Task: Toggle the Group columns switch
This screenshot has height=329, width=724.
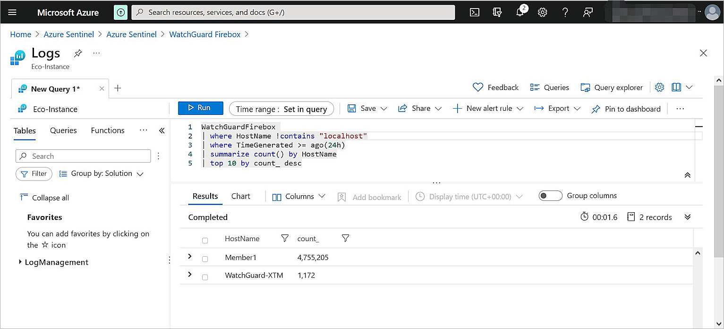Action: [x=550, y=196]
